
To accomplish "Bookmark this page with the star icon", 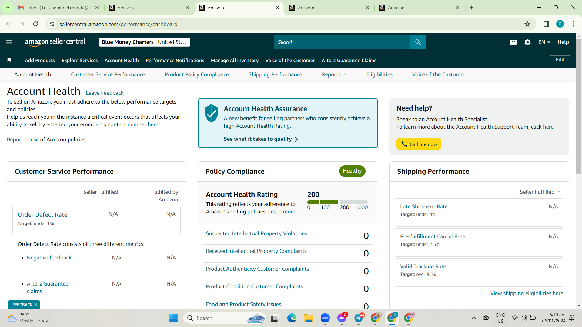I will (527, 24).
